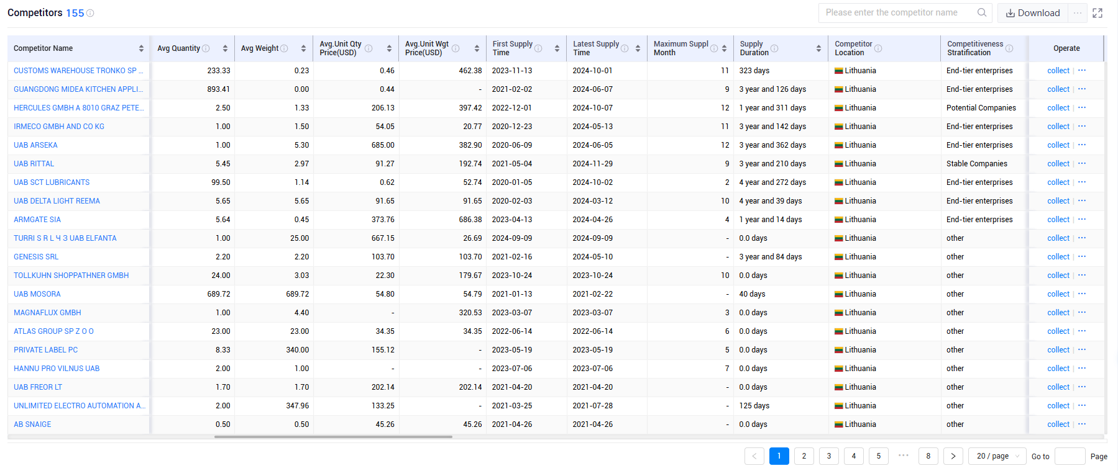Go to page 8
The image size is (1118, 471).
[928, 456]
